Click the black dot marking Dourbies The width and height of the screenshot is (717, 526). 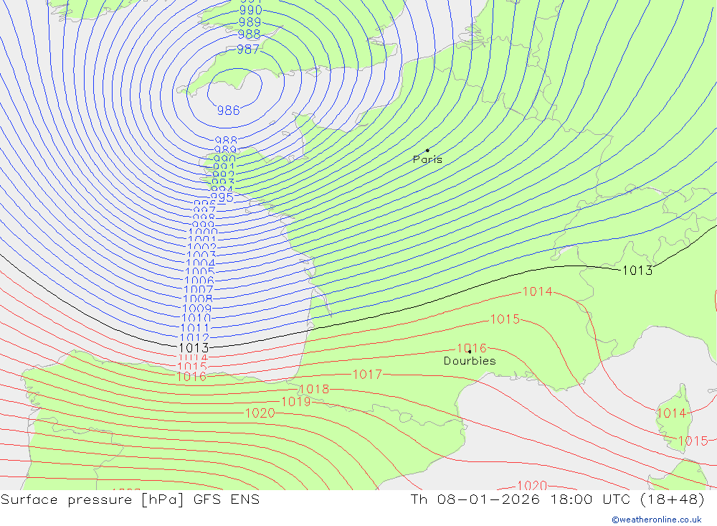470,352
